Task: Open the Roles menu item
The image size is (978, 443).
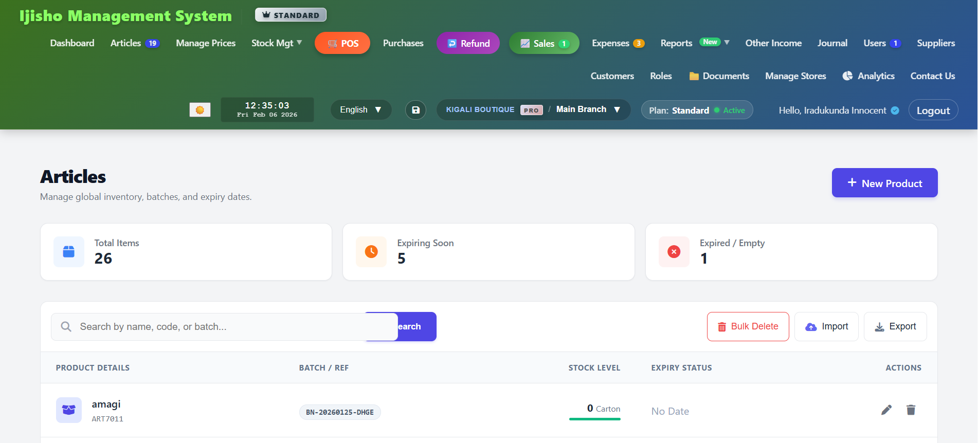Action: 661,76
